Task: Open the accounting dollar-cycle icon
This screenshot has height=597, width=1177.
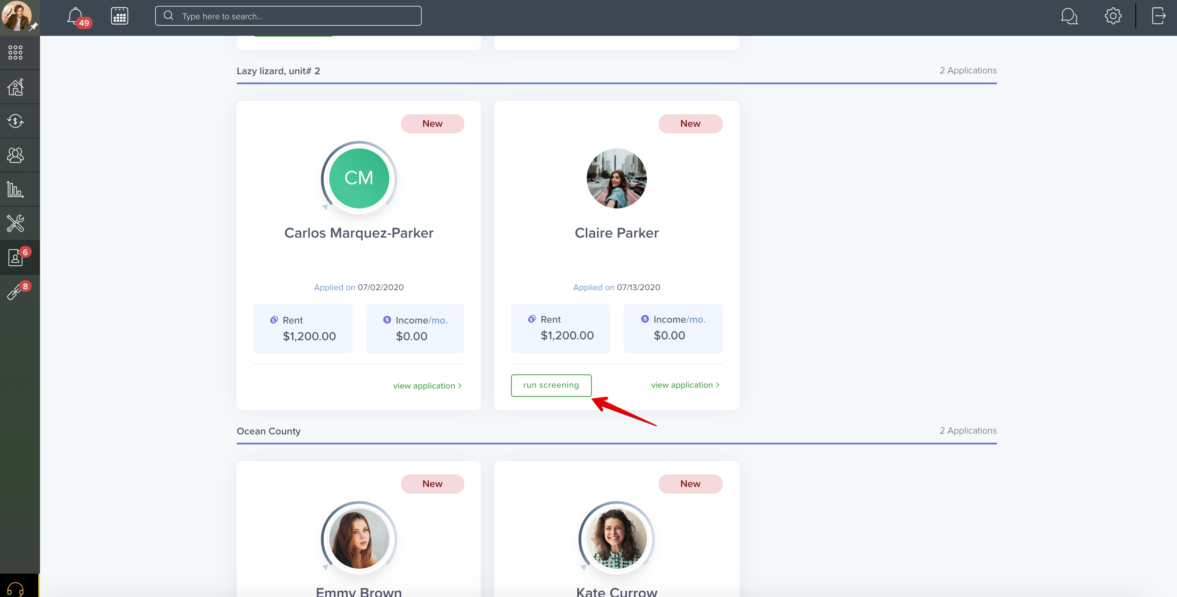Action: point(15,121)
